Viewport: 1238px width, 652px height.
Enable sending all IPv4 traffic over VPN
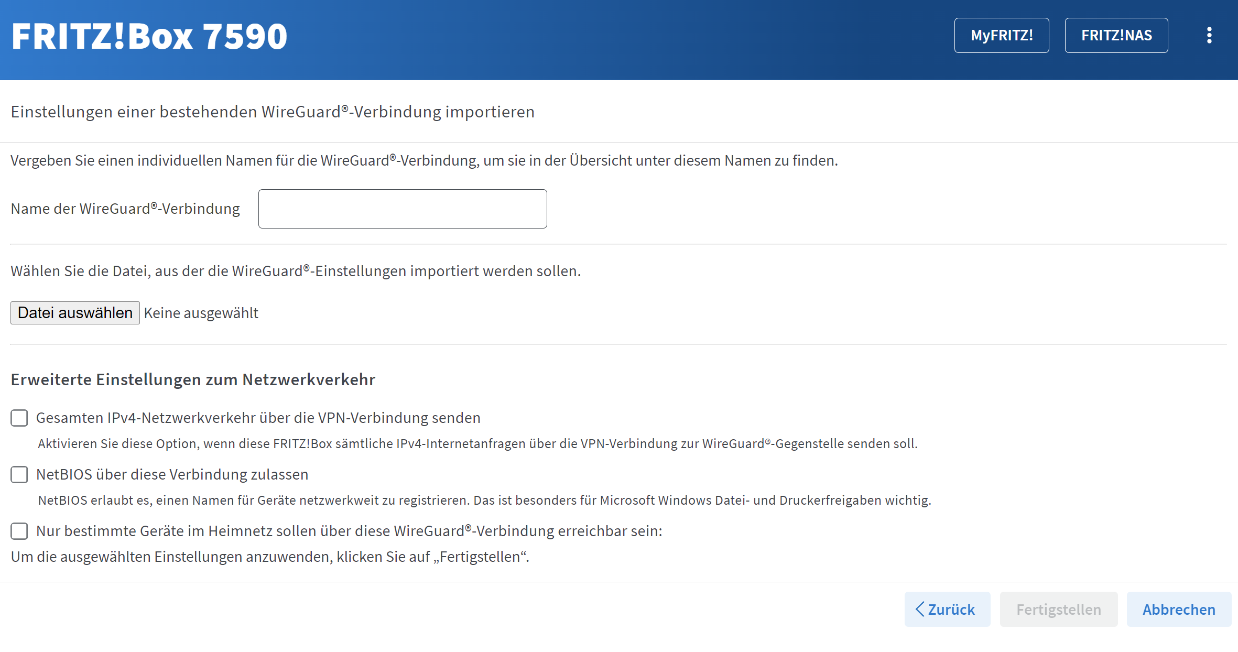tap(19, 418)
